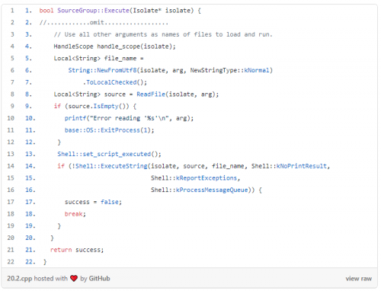Open the view raw link
This screenshot has width=381, height=291.
[358, 279]
